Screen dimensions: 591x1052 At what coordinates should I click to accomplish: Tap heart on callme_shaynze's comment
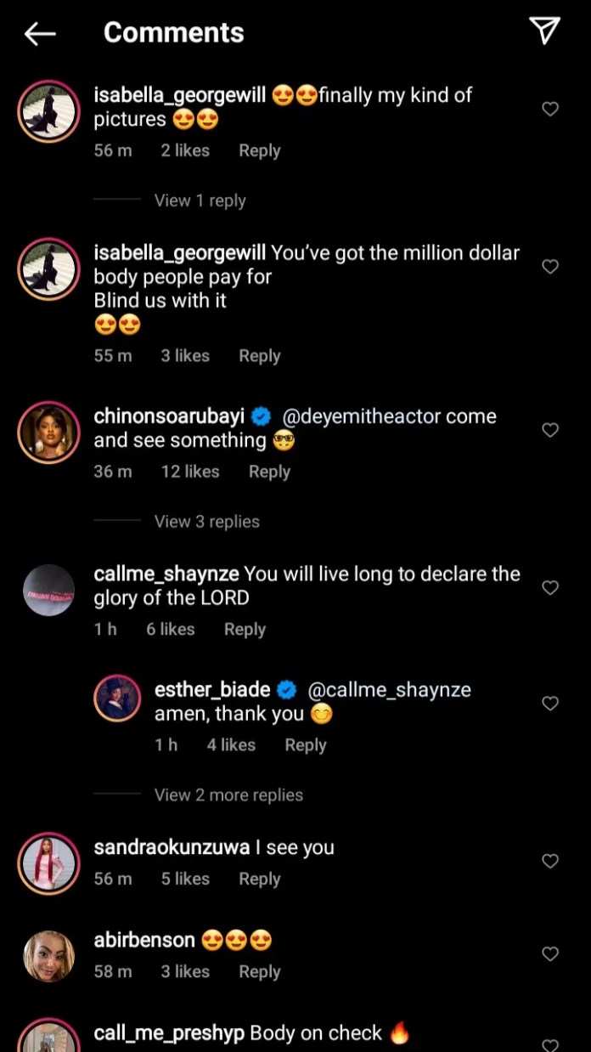tap(550, 587)
